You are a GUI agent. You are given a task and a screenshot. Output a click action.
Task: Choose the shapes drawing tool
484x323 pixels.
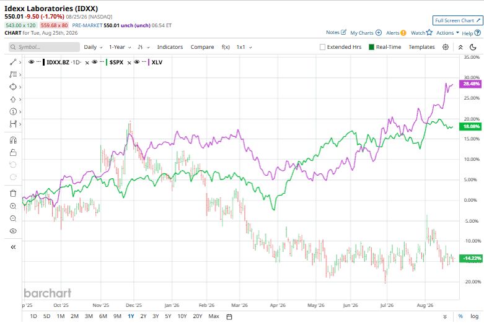12,87
